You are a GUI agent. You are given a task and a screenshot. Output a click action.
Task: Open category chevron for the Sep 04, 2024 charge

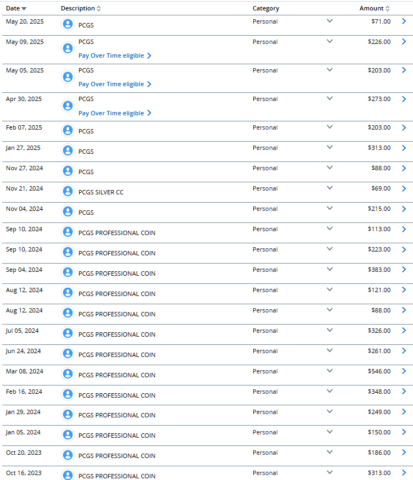pos(330,269)
